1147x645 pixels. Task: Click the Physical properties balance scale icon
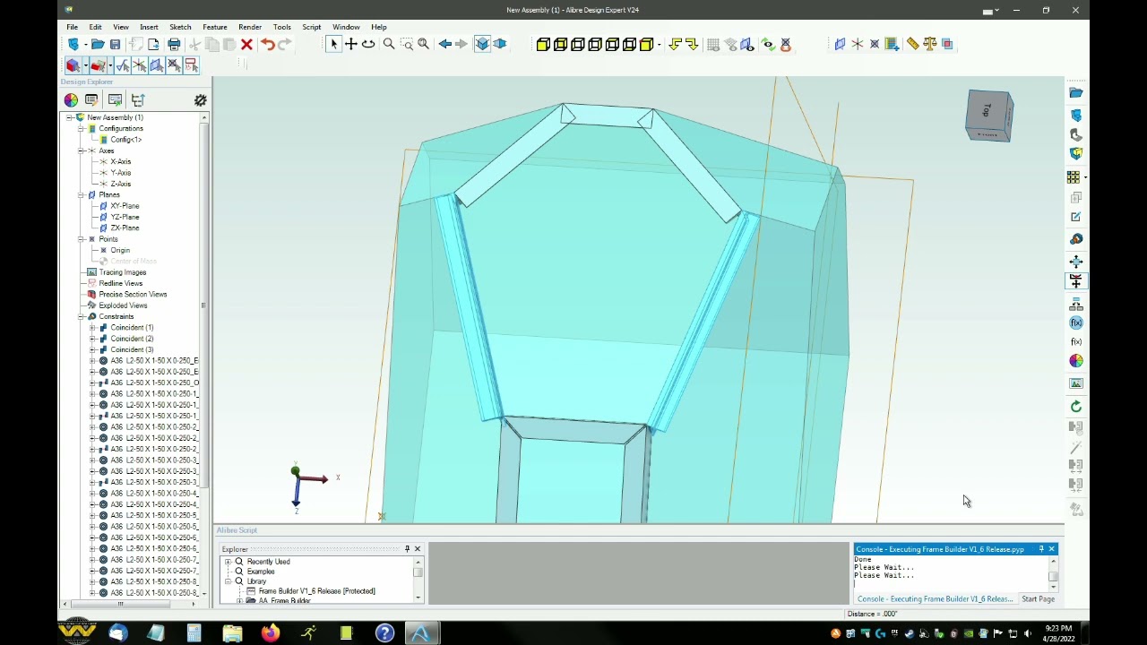pos(929,44)
